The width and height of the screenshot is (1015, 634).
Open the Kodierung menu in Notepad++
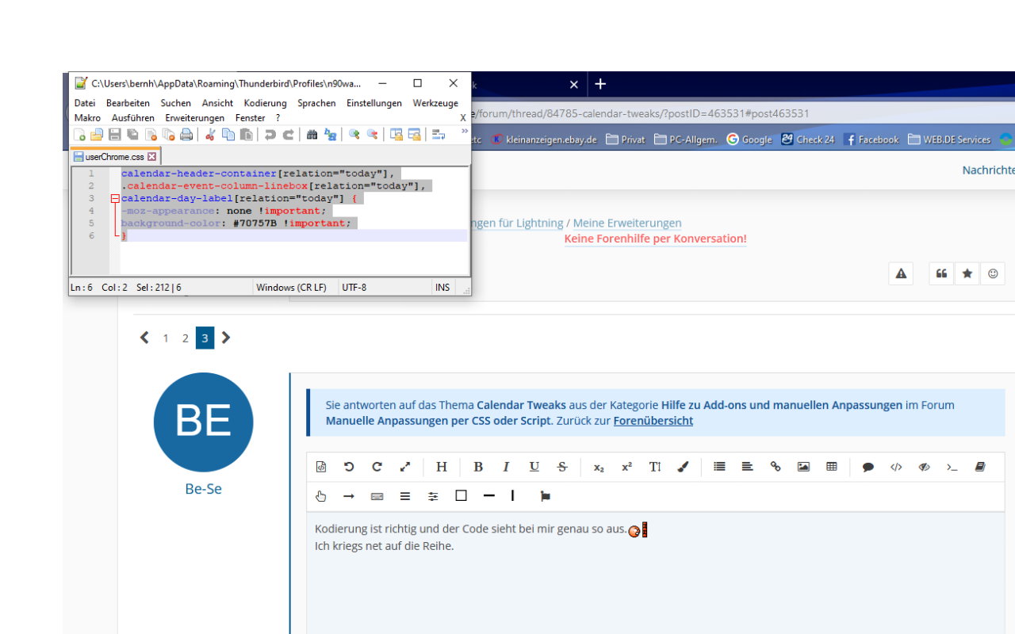[265, 103]
